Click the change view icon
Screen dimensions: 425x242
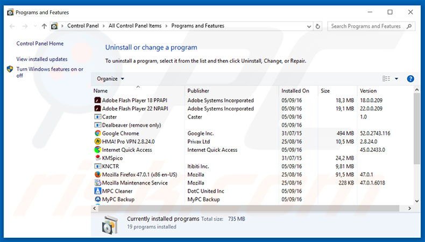[386, 79]
